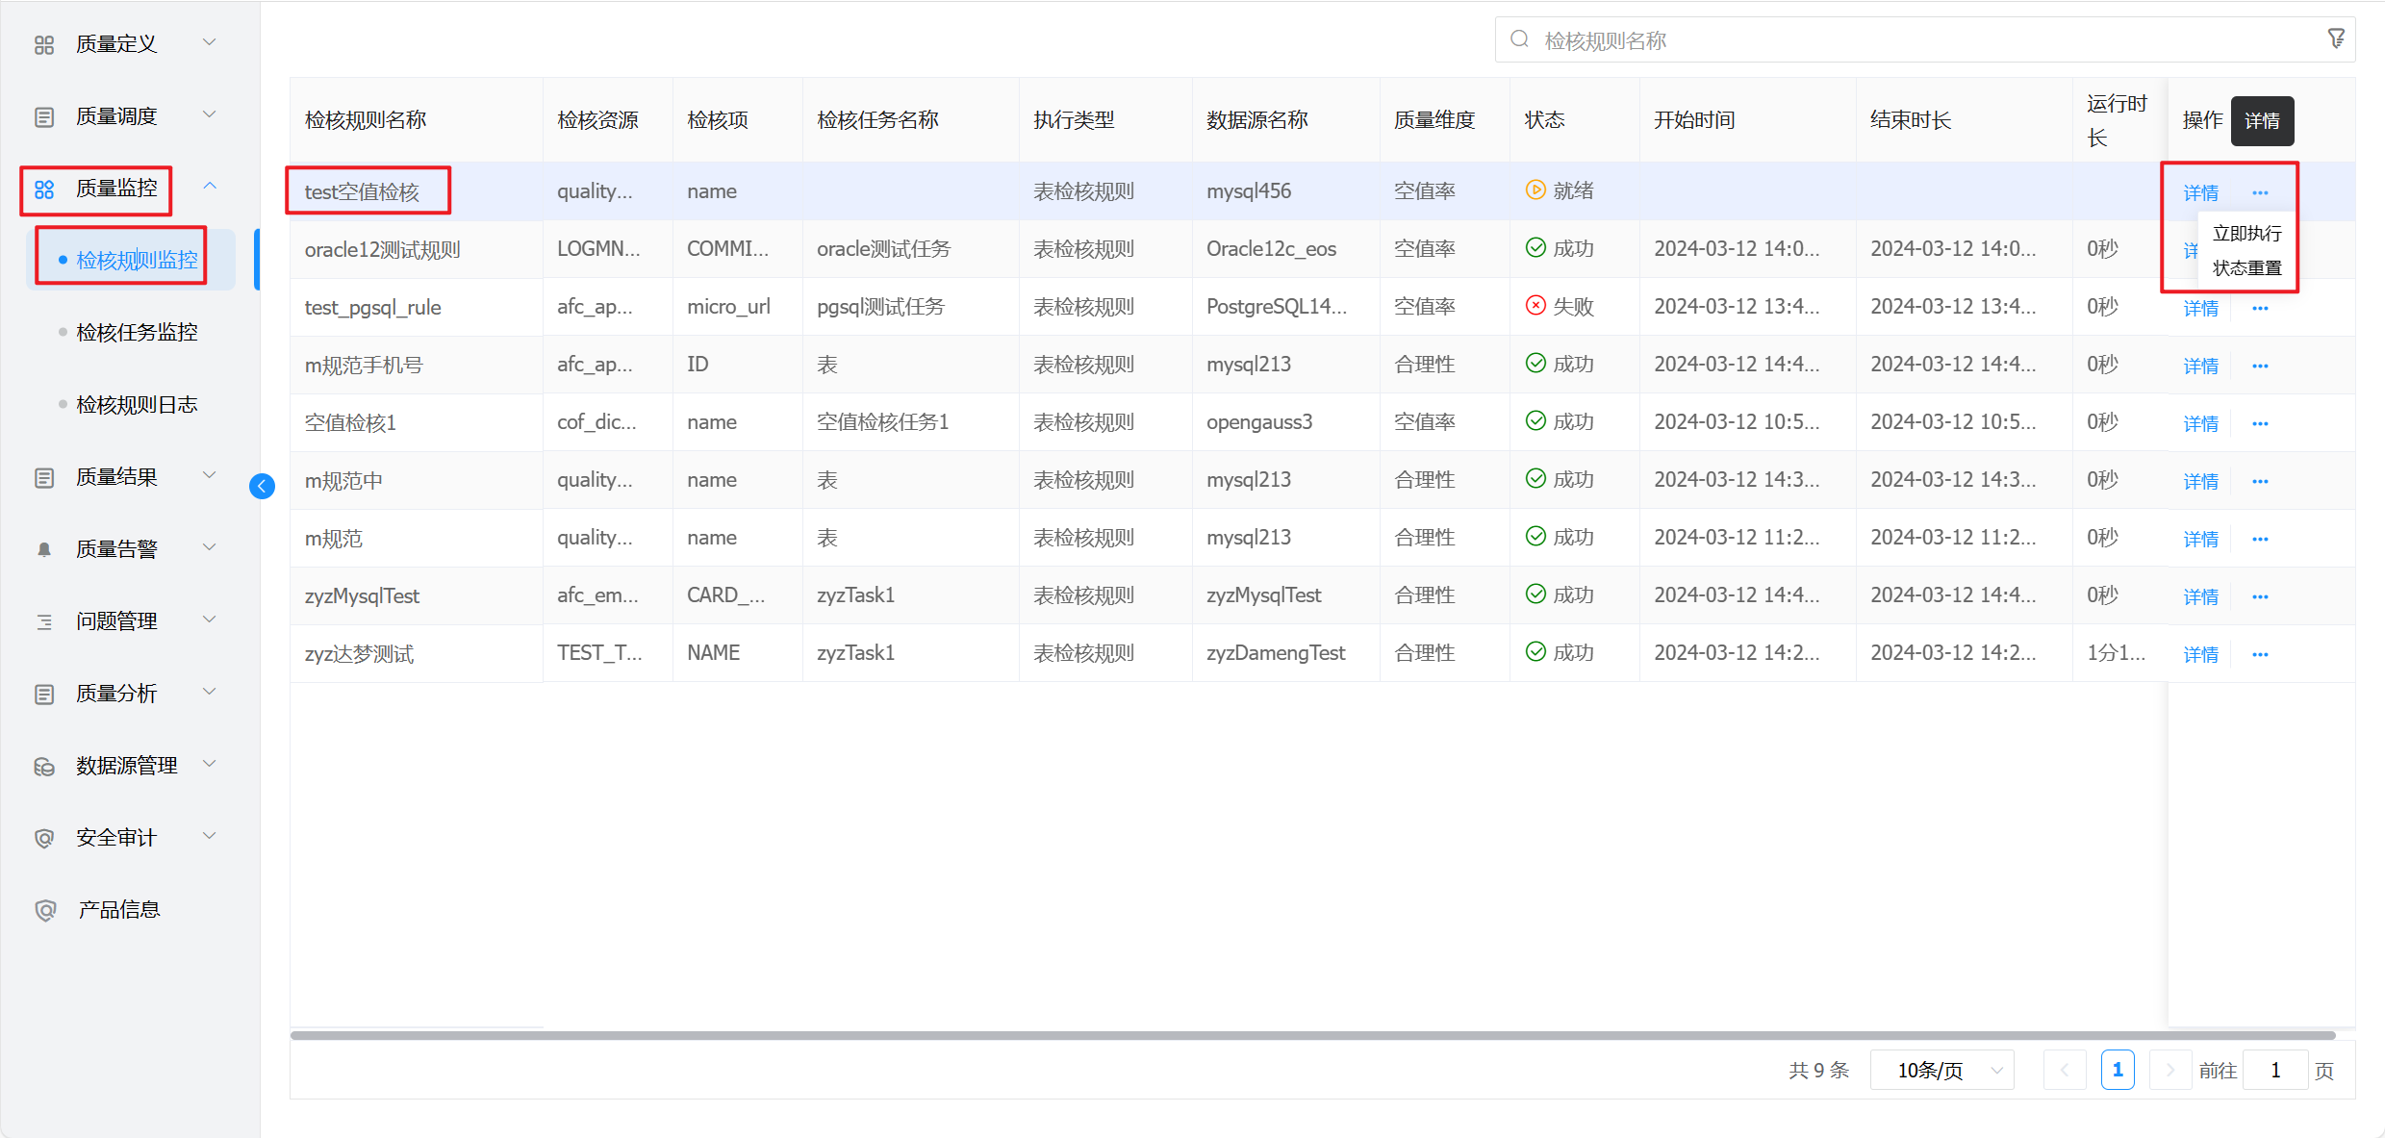Open more-actions dots for test_pgsql_rule row
Viewport: 2385px width, 1138px height.
[2260, 308]
